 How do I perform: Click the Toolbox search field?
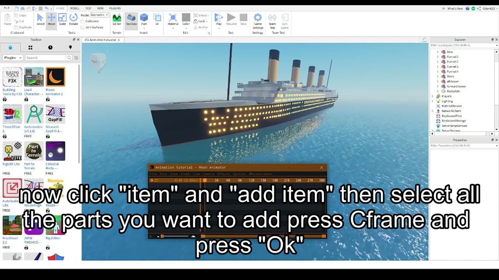point(46,58)
